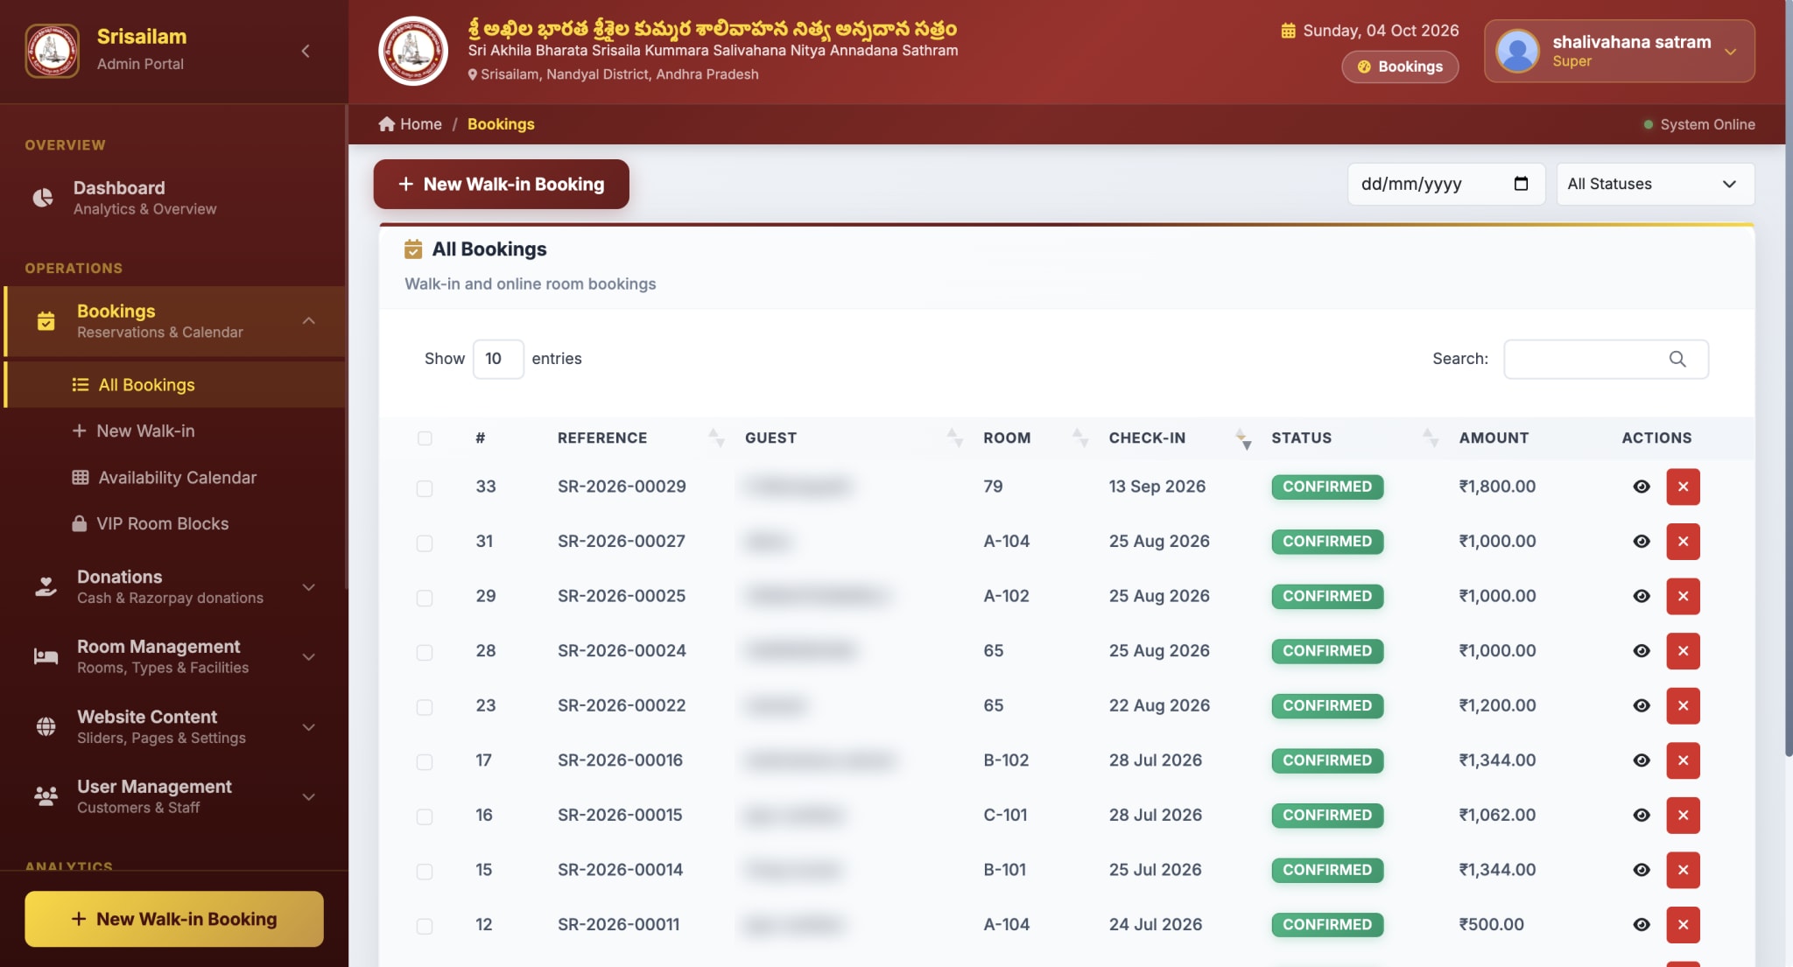Cancel booking SR-2026-00027 with the red X
The width and height of the screenshot is (1793, 967).
tap(1683, 542)
